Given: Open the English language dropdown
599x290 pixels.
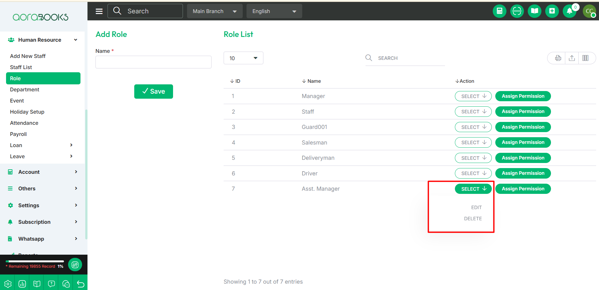Looking at the screenshot, I should [x=274, y=11].
